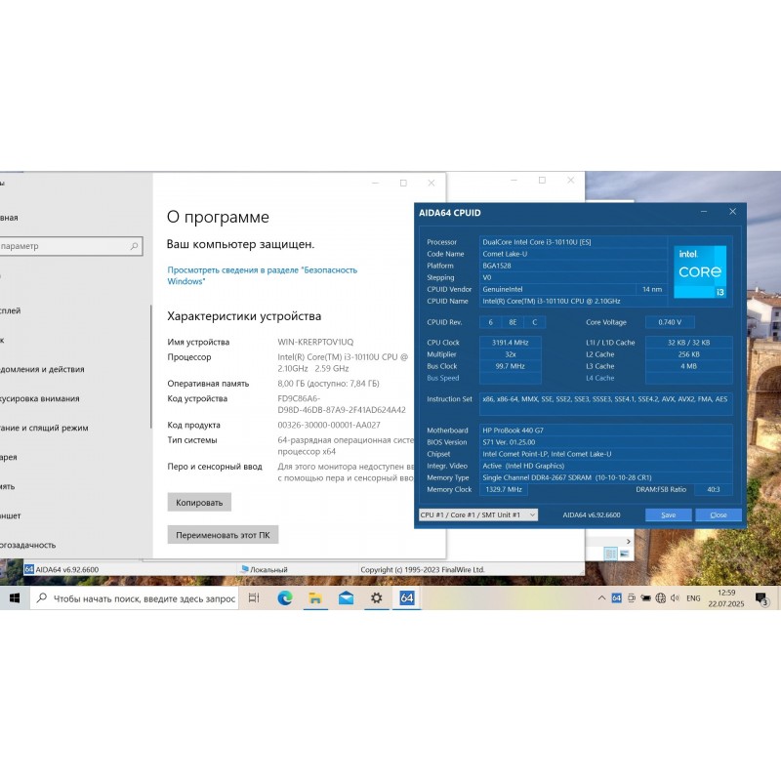Click the Multiplier value '32x'
This screenshot has width=781, height=781.
[510, 354]
